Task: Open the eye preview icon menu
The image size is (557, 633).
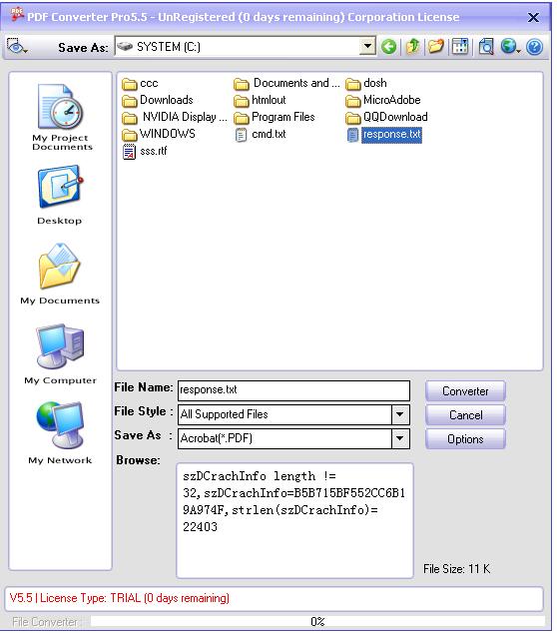Action: coord(17,47)
